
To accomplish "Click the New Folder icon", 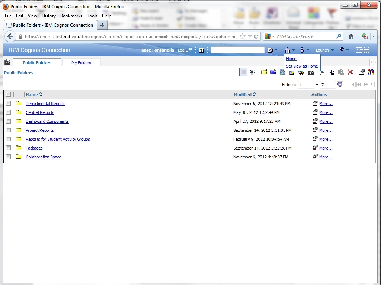I will pos(264,72).
